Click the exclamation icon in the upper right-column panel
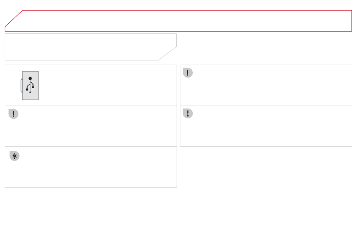The height and width of the screenshot is (233, 357). pos(188,73)
